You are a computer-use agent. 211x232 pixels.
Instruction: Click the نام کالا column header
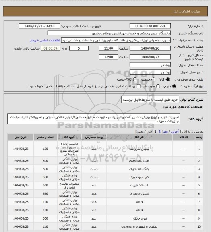(x=139, y=137)
